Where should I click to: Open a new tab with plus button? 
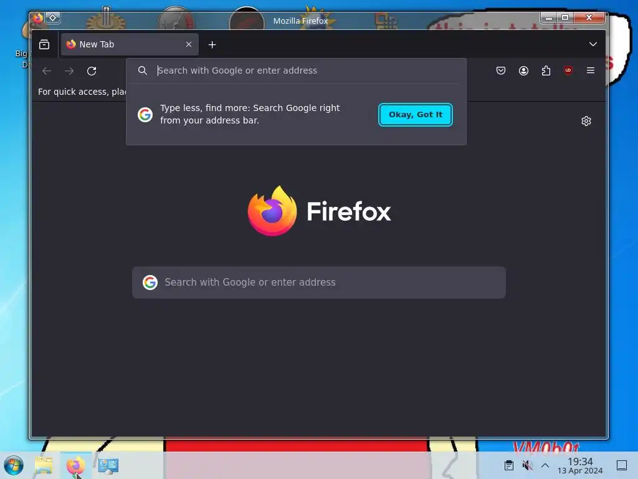pos(212,45)
